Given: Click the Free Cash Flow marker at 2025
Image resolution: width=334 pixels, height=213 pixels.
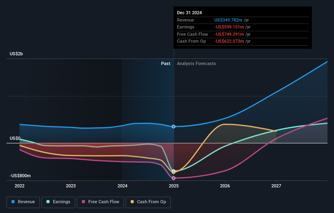Looking at the screenshot, I should coord(174,178).
